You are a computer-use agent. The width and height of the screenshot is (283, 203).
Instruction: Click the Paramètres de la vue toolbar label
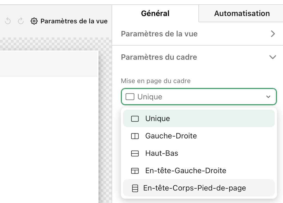(x=74, y=21)
